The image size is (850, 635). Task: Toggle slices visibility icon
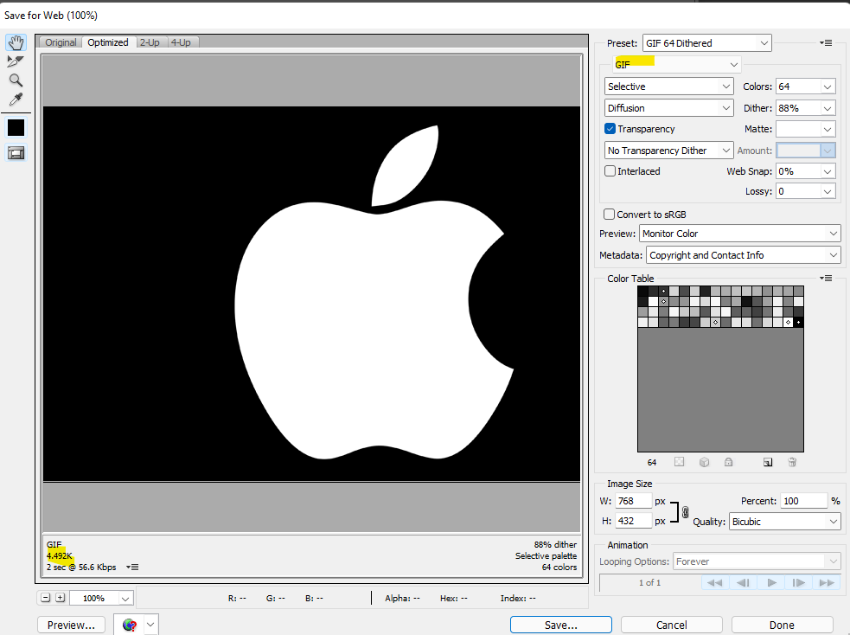[16, 153]
